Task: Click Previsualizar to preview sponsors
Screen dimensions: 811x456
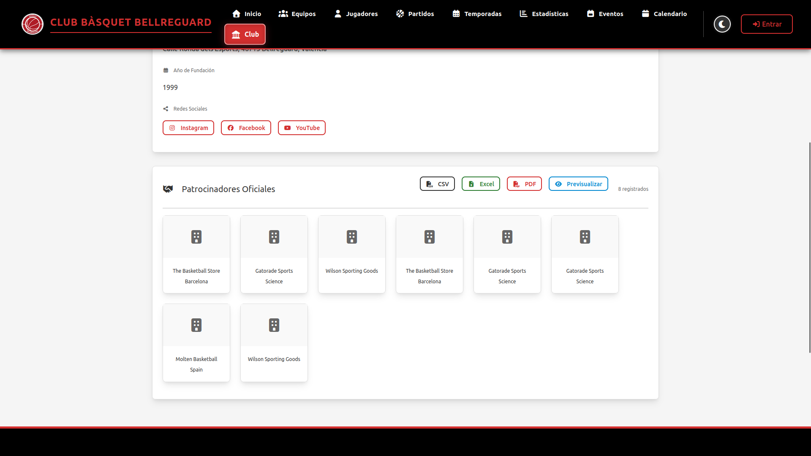Action: click(578, 184)
